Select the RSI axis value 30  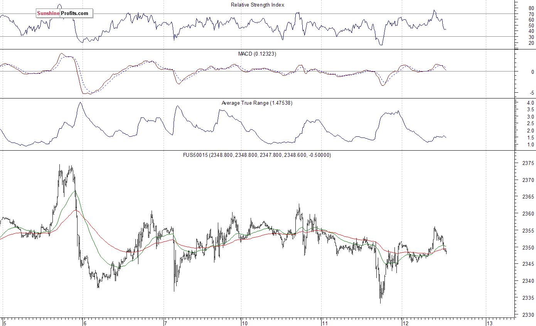[x=531, y=37]
